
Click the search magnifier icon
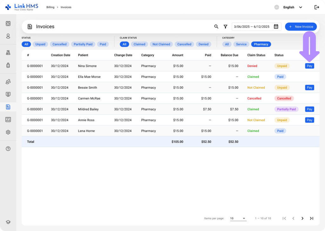point(216,27)
